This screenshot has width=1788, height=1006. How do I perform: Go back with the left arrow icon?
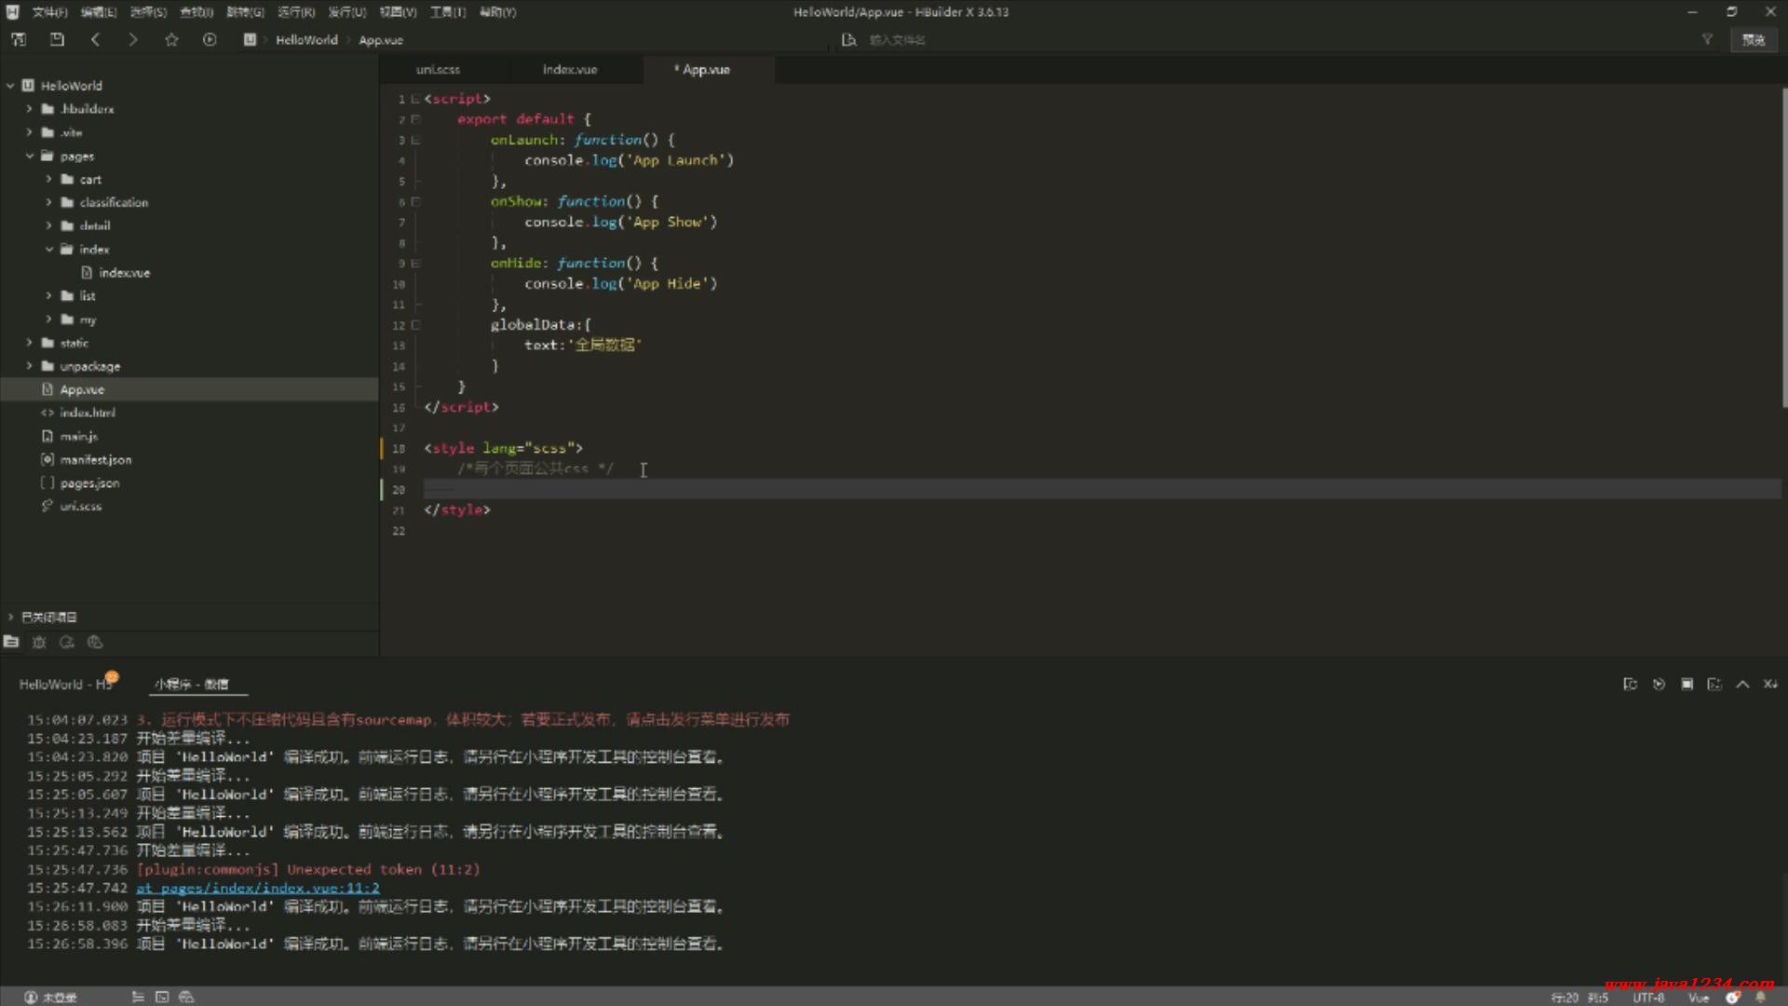(95, 39)
